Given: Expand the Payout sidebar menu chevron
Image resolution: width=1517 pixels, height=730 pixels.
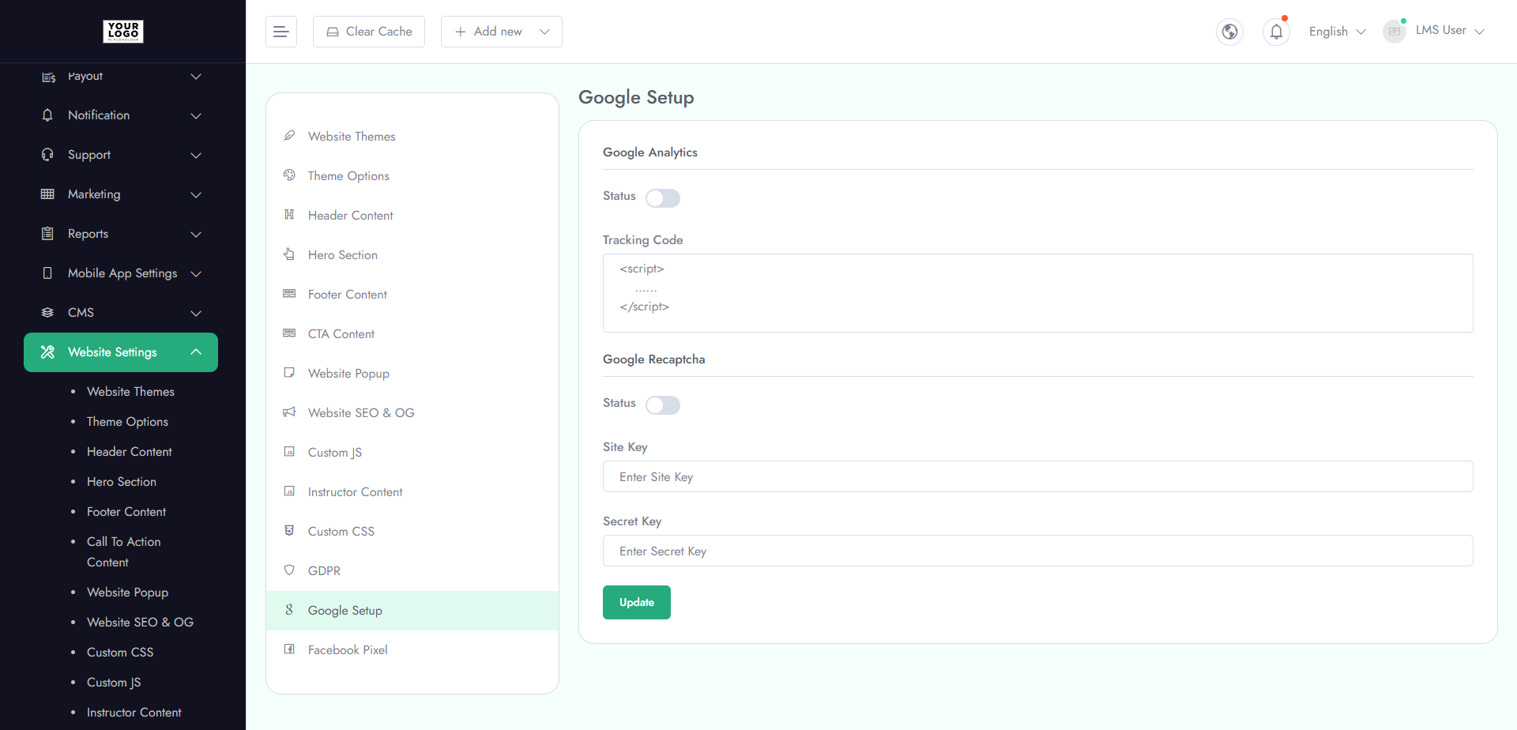Looking at the screenshot, I should pos(196,77).
